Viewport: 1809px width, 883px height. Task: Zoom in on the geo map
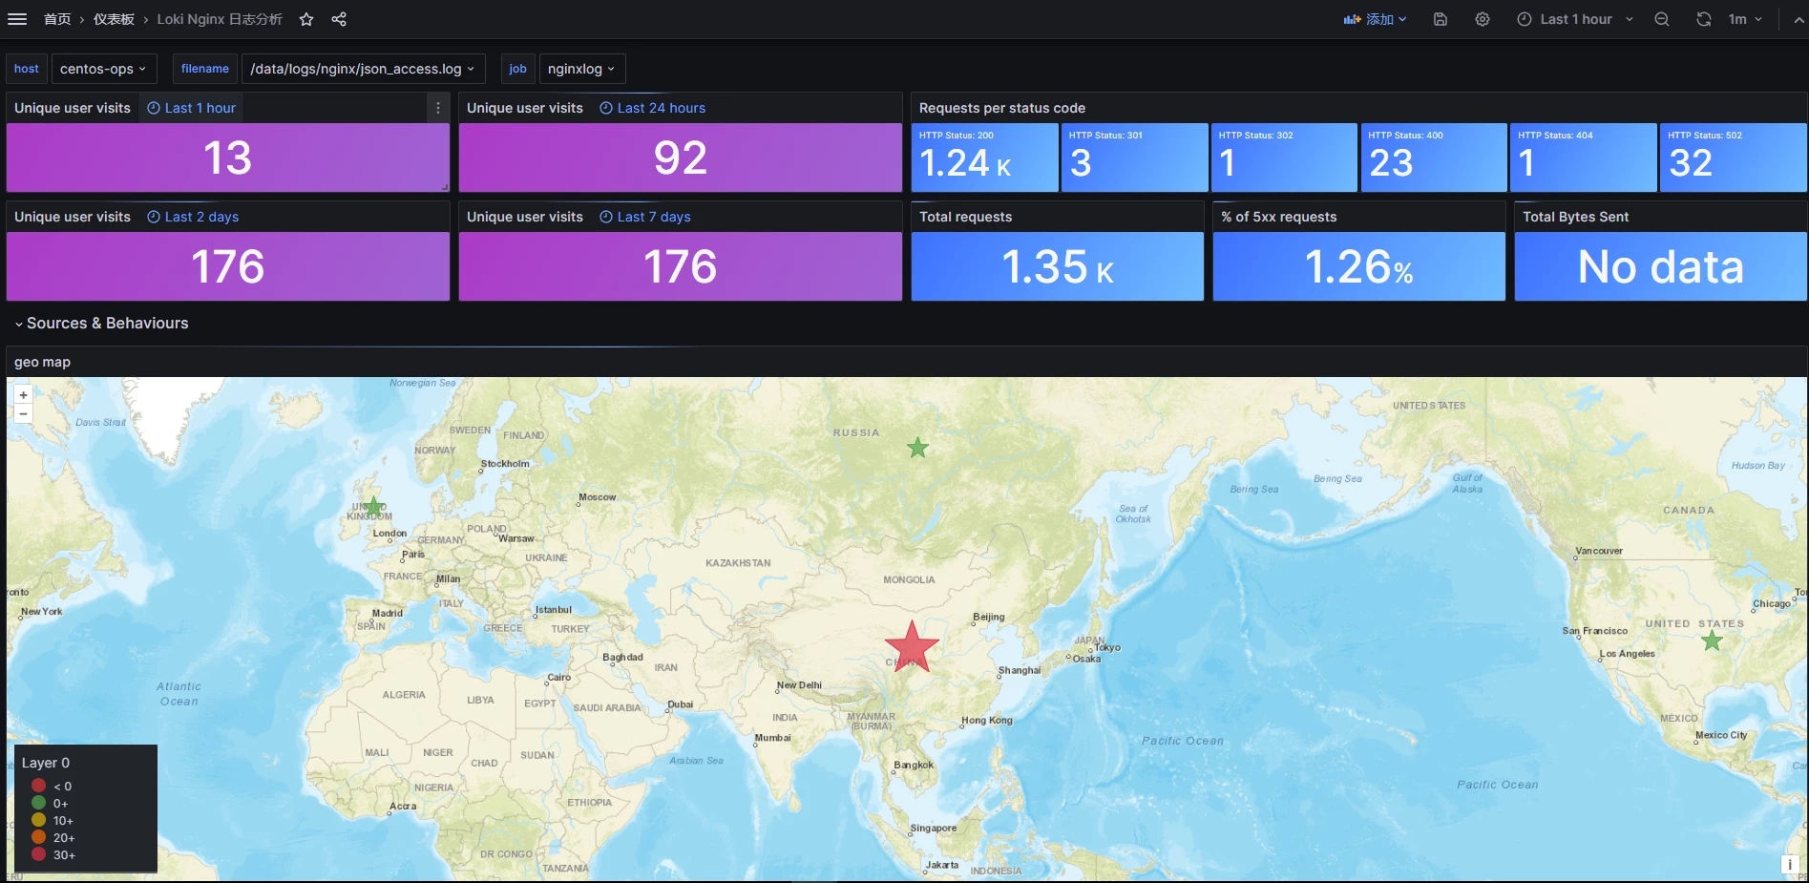pos(23,394)
